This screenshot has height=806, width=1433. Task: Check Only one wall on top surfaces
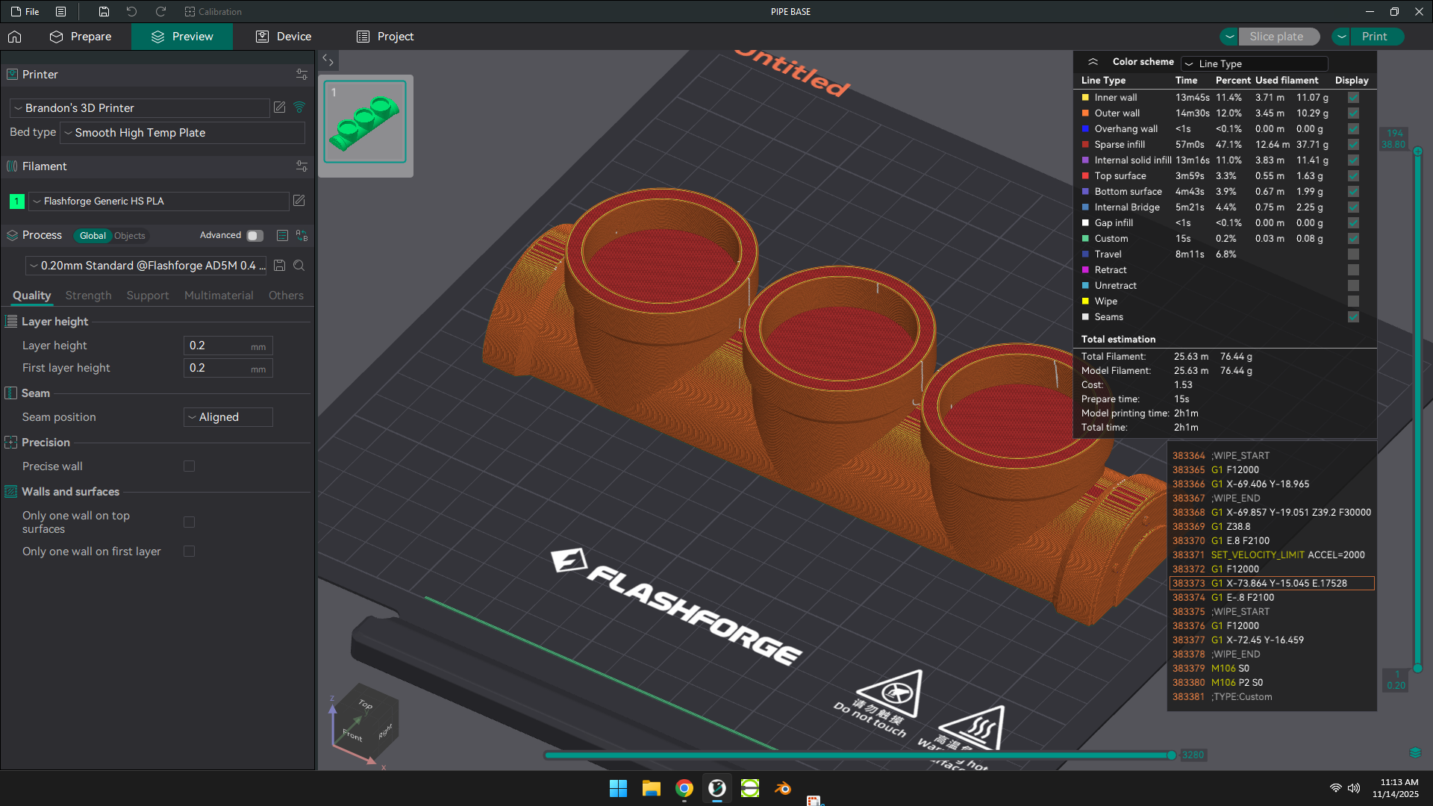[189, 522]
